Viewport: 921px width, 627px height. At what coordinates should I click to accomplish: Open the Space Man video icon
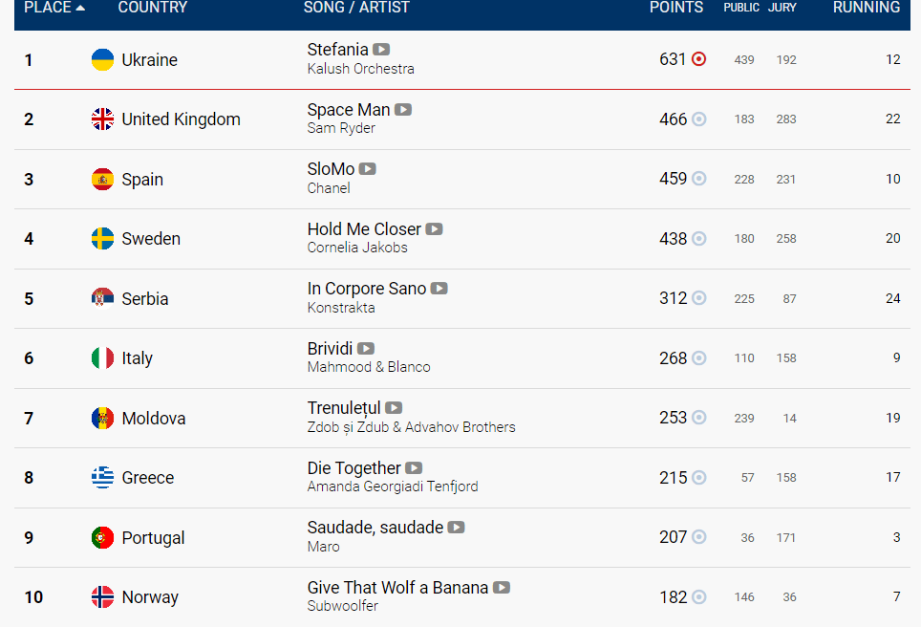(x=403, y=110)
